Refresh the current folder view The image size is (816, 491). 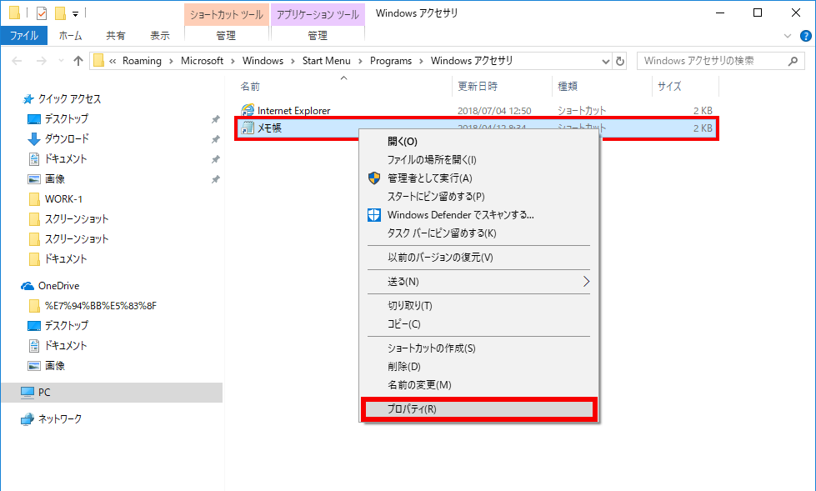pos(620,61)
